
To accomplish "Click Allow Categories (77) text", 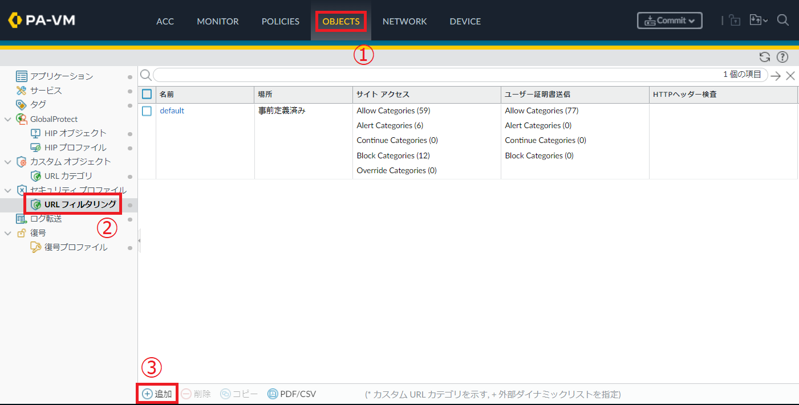I will 542,111.
